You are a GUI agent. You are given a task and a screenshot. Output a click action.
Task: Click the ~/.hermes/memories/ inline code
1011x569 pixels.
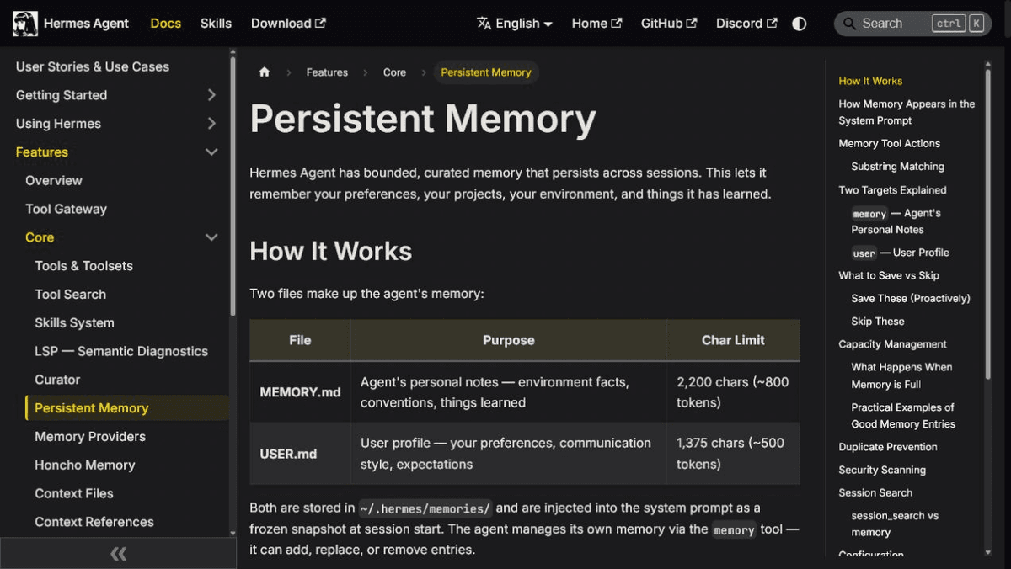coord(426,508)
